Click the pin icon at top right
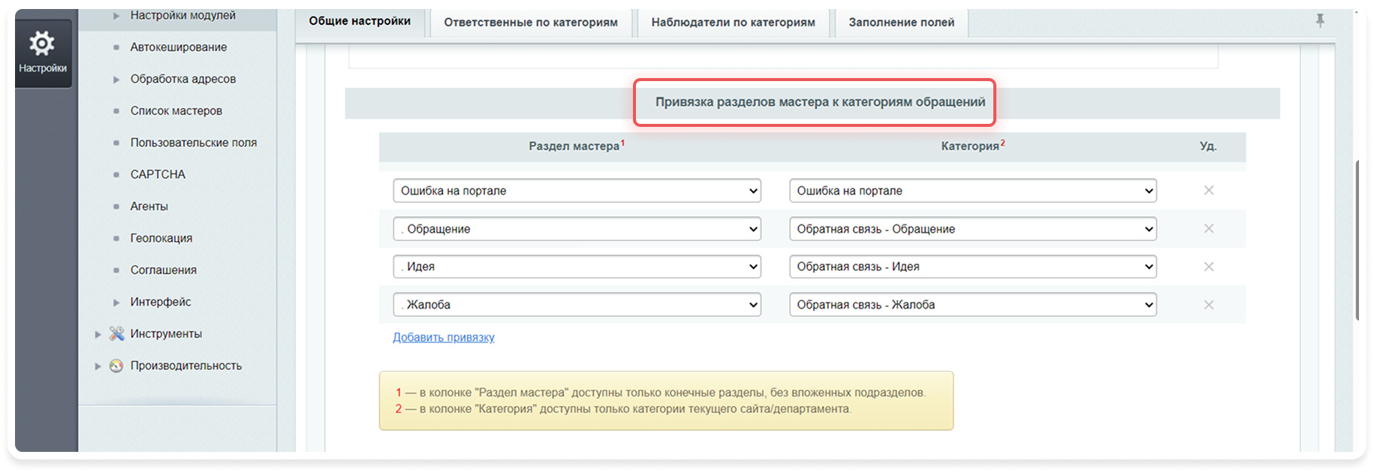 [1320, 21]
